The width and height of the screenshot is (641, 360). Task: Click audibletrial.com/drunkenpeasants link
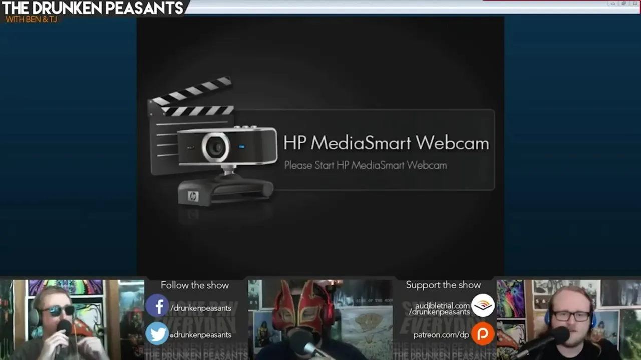pyautogui.click(x=440, y=309)
